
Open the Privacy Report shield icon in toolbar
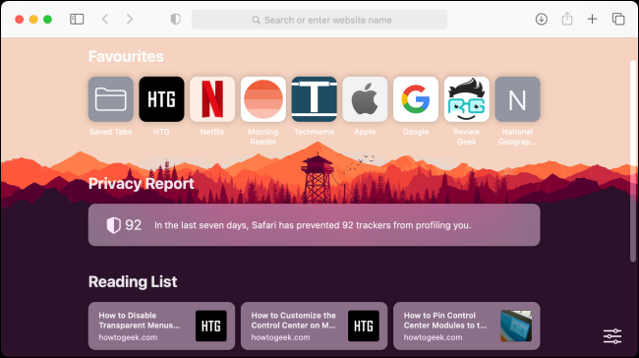coord(176,19)
